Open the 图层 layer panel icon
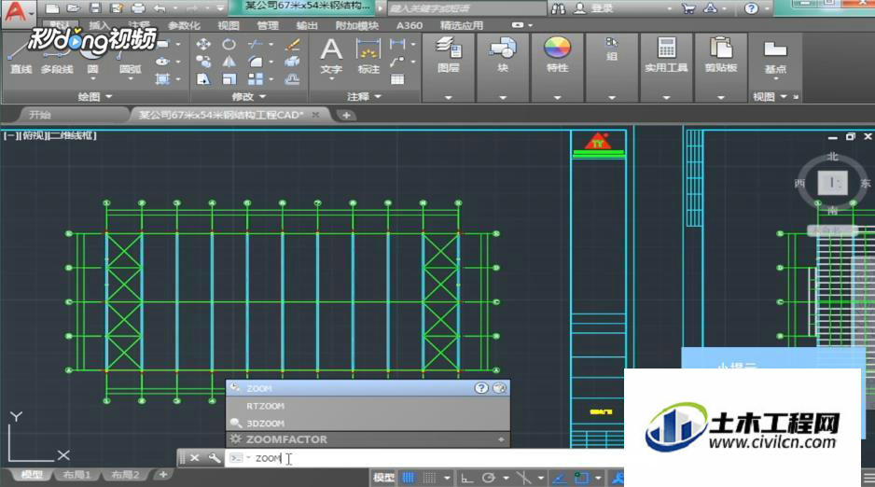 449,48
